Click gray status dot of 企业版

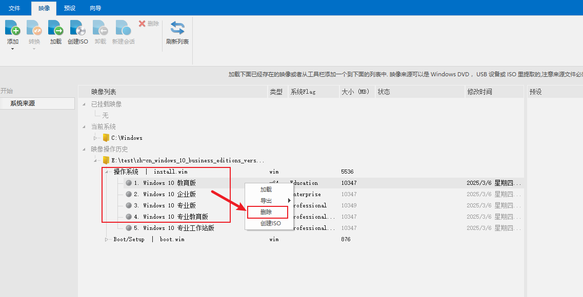click(x=129, y=194)
